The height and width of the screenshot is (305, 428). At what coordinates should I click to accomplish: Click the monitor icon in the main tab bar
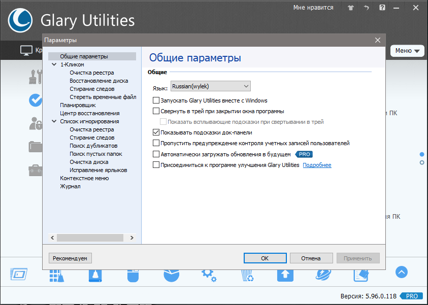pos(26,50)
